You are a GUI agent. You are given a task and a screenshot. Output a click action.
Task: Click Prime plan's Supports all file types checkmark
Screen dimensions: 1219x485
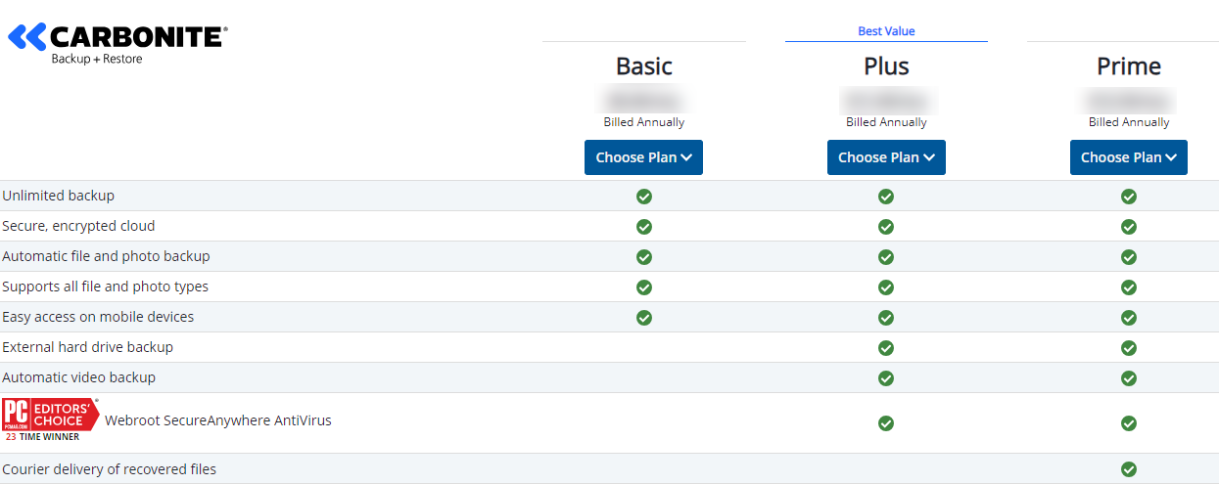point(1128,287)
